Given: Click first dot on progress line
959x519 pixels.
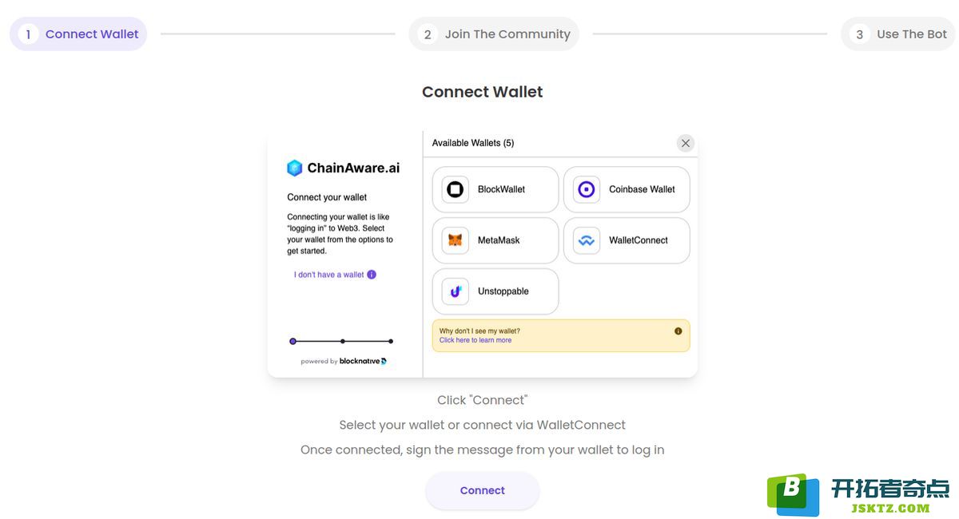Looking at the screenshot, I should (x=292, y=341).
